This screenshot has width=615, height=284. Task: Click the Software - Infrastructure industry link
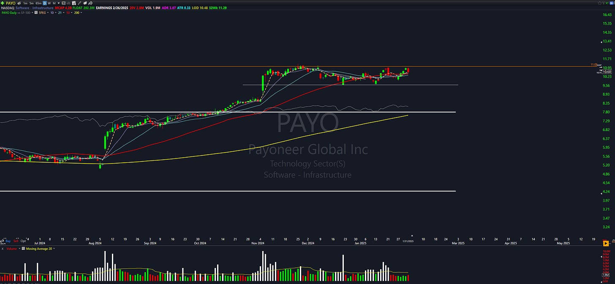(x=34, y=8)
